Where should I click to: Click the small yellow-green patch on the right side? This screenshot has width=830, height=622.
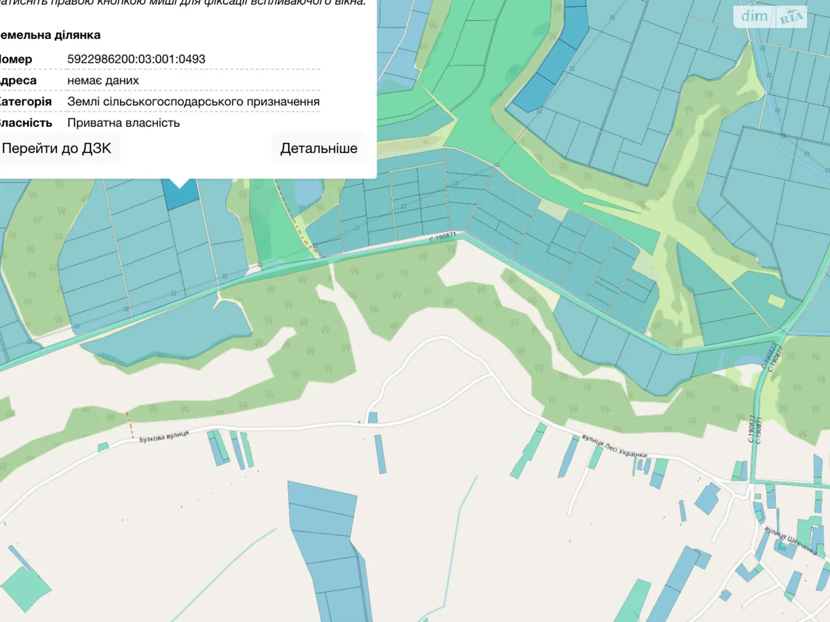tap(777, 301)
